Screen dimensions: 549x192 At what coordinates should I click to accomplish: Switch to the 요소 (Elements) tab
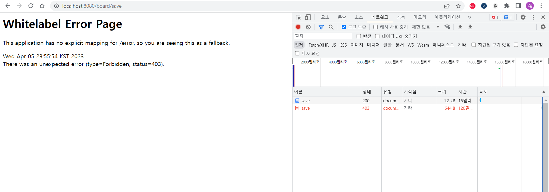pos(325,17)
